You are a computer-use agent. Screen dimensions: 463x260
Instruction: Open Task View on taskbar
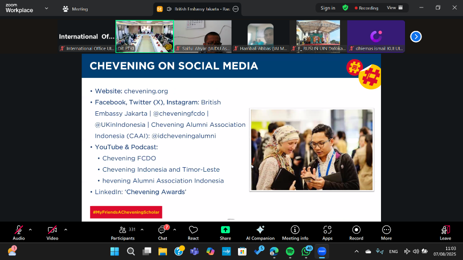tap(147, 252)
